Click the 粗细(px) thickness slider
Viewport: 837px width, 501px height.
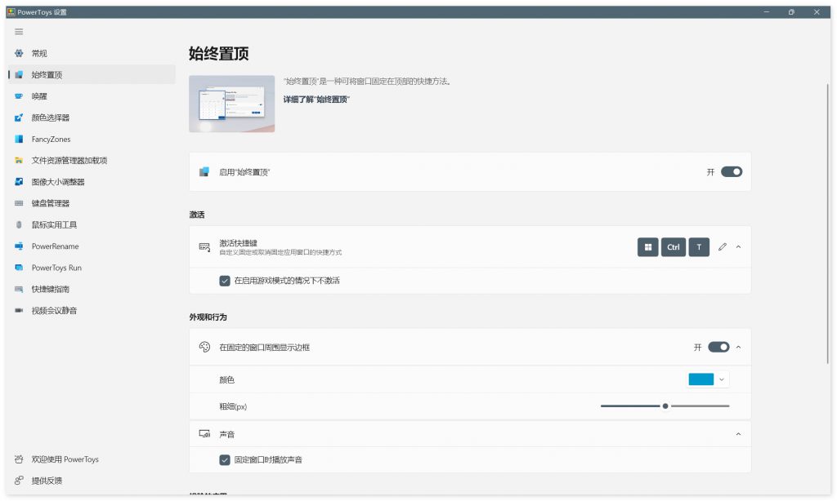pyautogui.click(x=665, y=406)
